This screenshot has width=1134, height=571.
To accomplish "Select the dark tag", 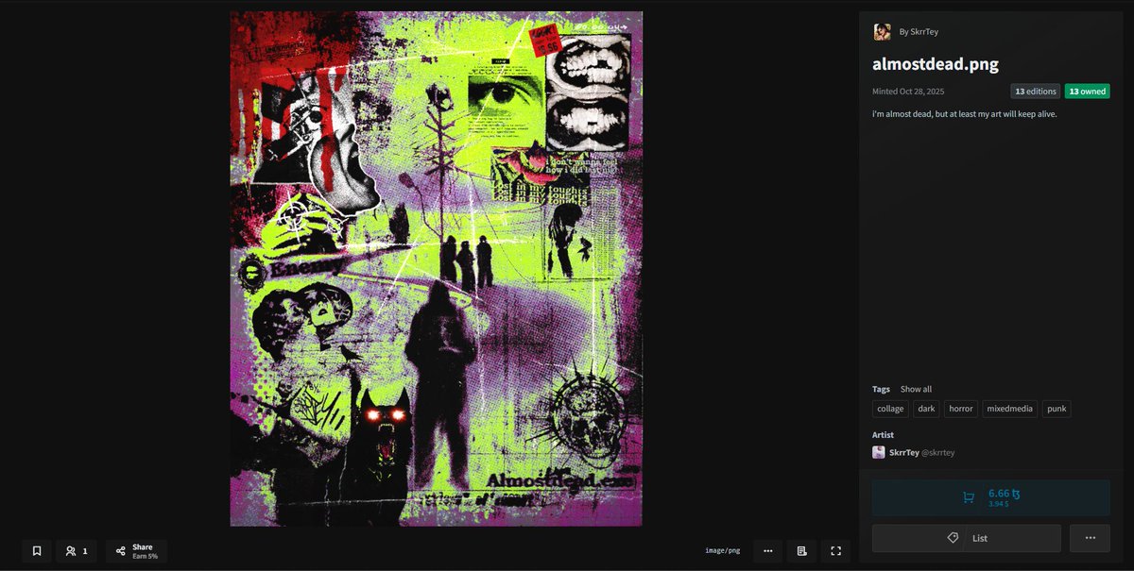I will (x=926, y=409).
